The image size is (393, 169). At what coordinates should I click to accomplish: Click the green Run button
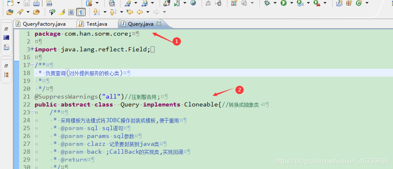[284, 3]
